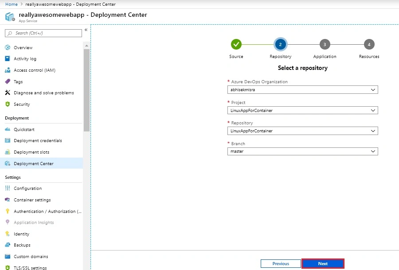Click the sidebar vertical scrollbar thumb
This screenshot has width=399, height=270.
pyautogui.click(x=86, y=90)
